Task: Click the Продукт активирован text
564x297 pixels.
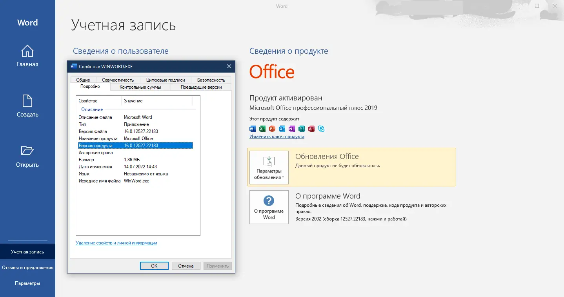Action: click(x=286, y=98)
